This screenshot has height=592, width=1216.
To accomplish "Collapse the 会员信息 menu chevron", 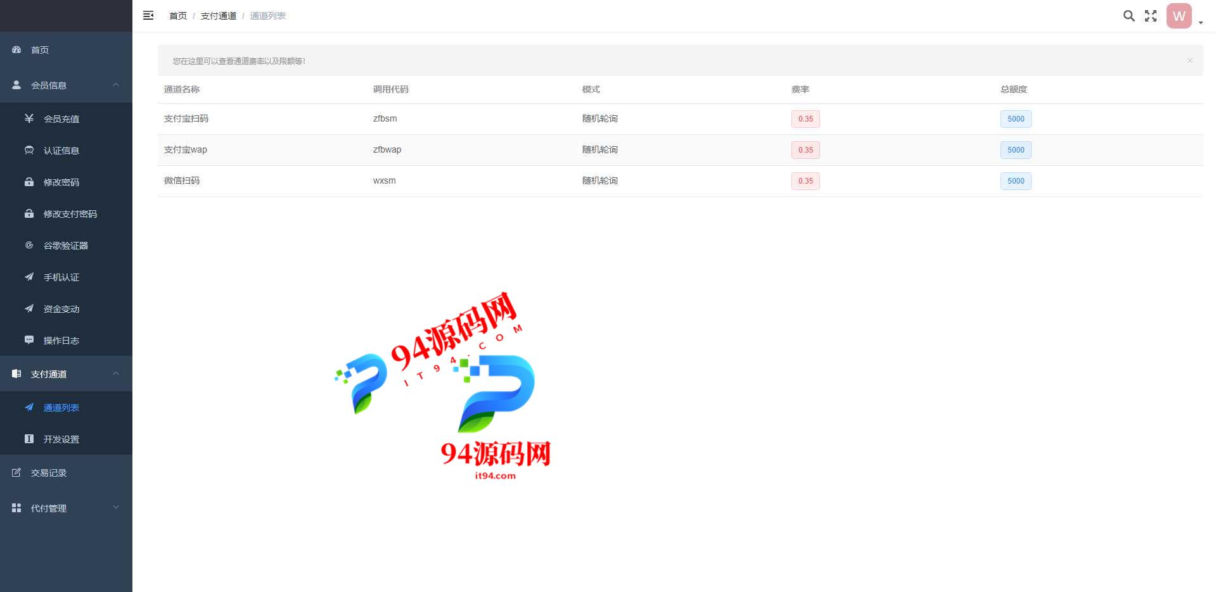I will (x=116, y=84).
